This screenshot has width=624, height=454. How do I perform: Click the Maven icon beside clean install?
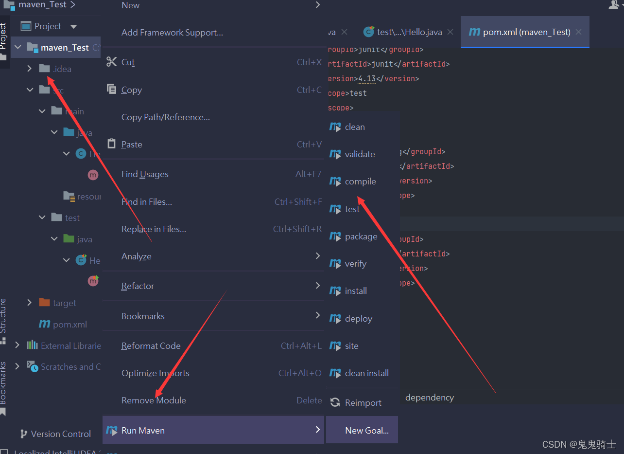click(x=335, y=373)
